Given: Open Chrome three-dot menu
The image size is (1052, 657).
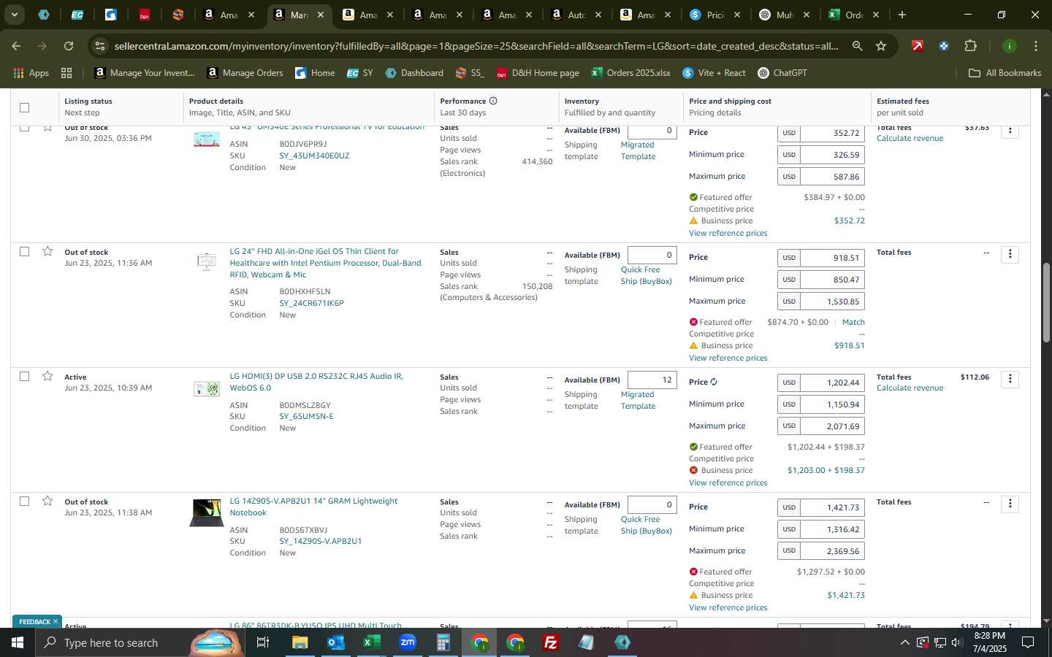Looking at the screenshot, I should [1035, 46].
